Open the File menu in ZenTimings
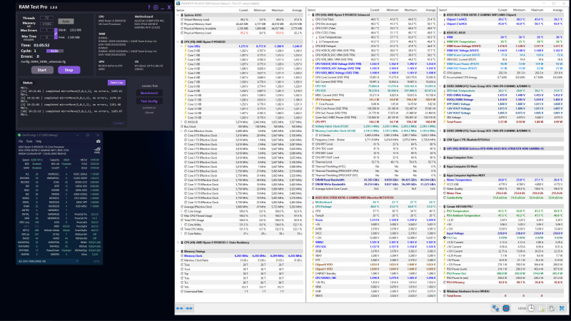Image resolution: width=571 pixels, height=321 pixels. click(x=21, y=141)
